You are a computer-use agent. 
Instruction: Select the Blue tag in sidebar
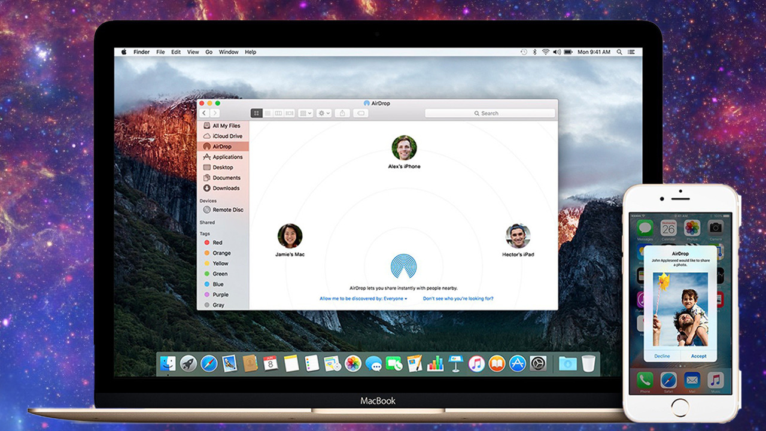213,284
